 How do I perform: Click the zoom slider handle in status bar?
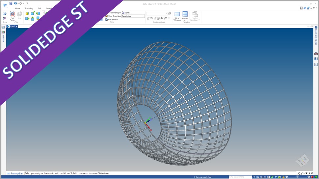click(297, 177)
